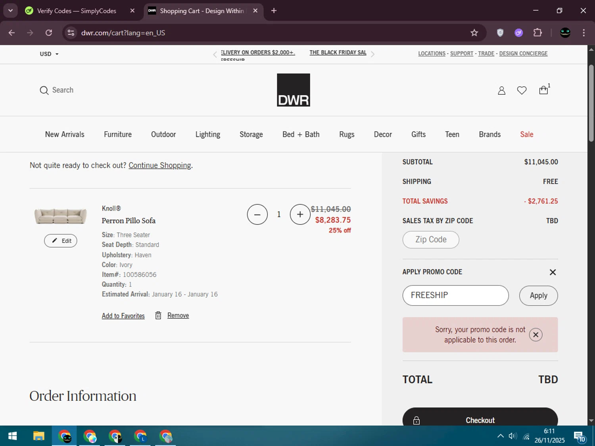This screenshot has width=595, height=446.
Task: Go to the DWR logo homepage
Action: [x=294, y=90]
